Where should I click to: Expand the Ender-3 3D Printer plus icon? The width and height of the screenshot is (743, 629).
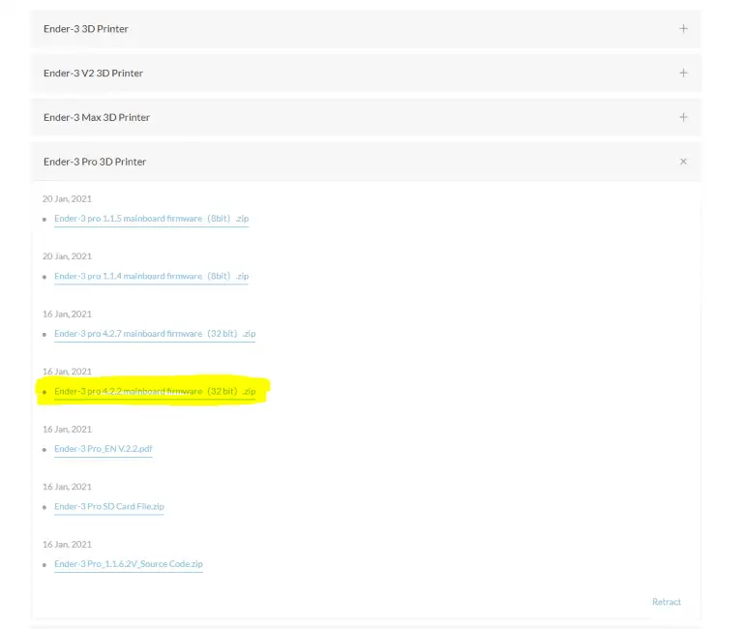[683, 29]
